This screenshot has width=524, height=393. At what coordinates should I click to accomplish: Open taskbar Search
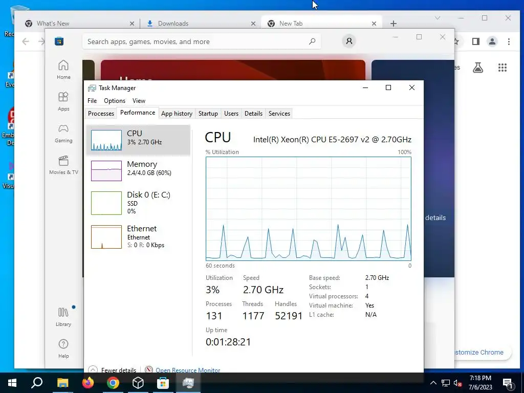(x=37, y=383)
